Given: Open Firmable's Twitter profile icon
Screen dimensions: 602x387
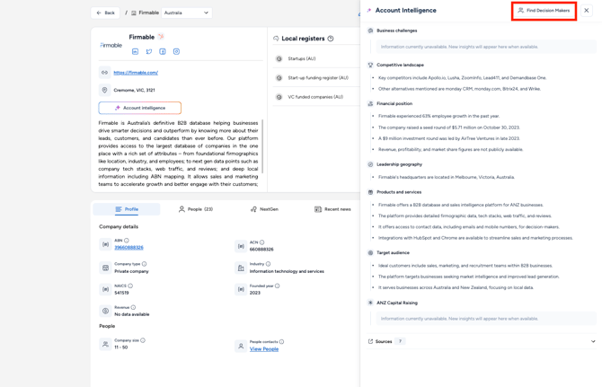Looking at the screenshot, I should pyautogui.click(x=149, y=52).
